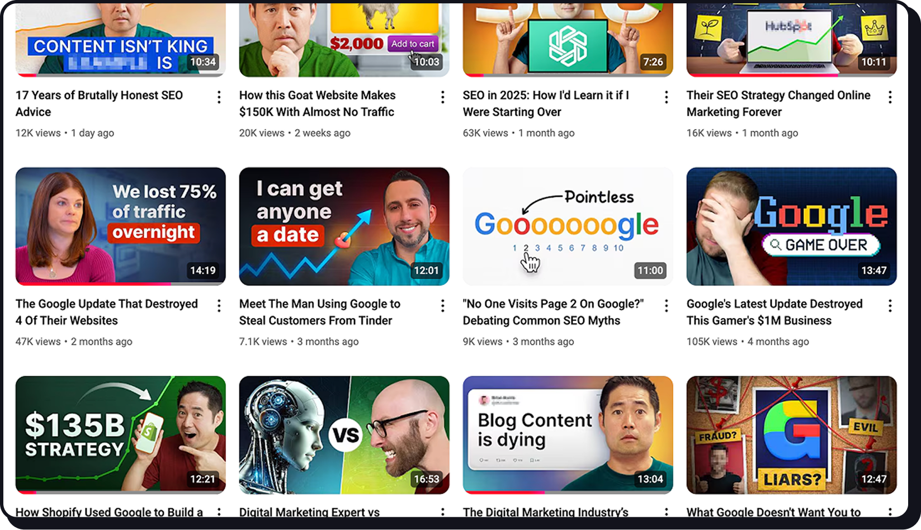This screenshot has width=921, height=530.
Task: Open options menu for 'Google's Latest Update Destroyed' video
Action: [x=890, y=306]
